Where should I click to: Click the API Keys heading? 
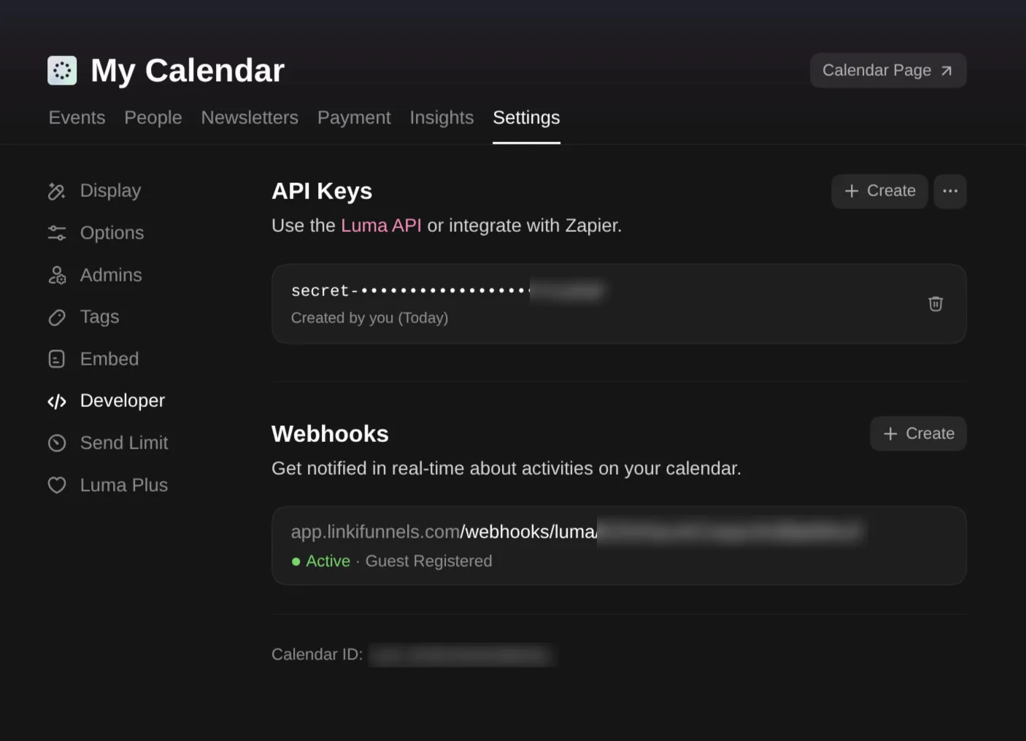(322, 191)
